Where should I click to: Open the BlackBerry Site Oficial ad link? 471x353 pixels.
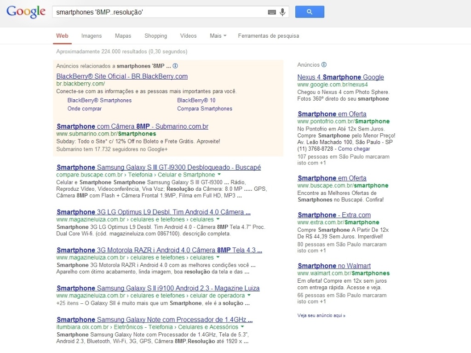tap(121, 76)
